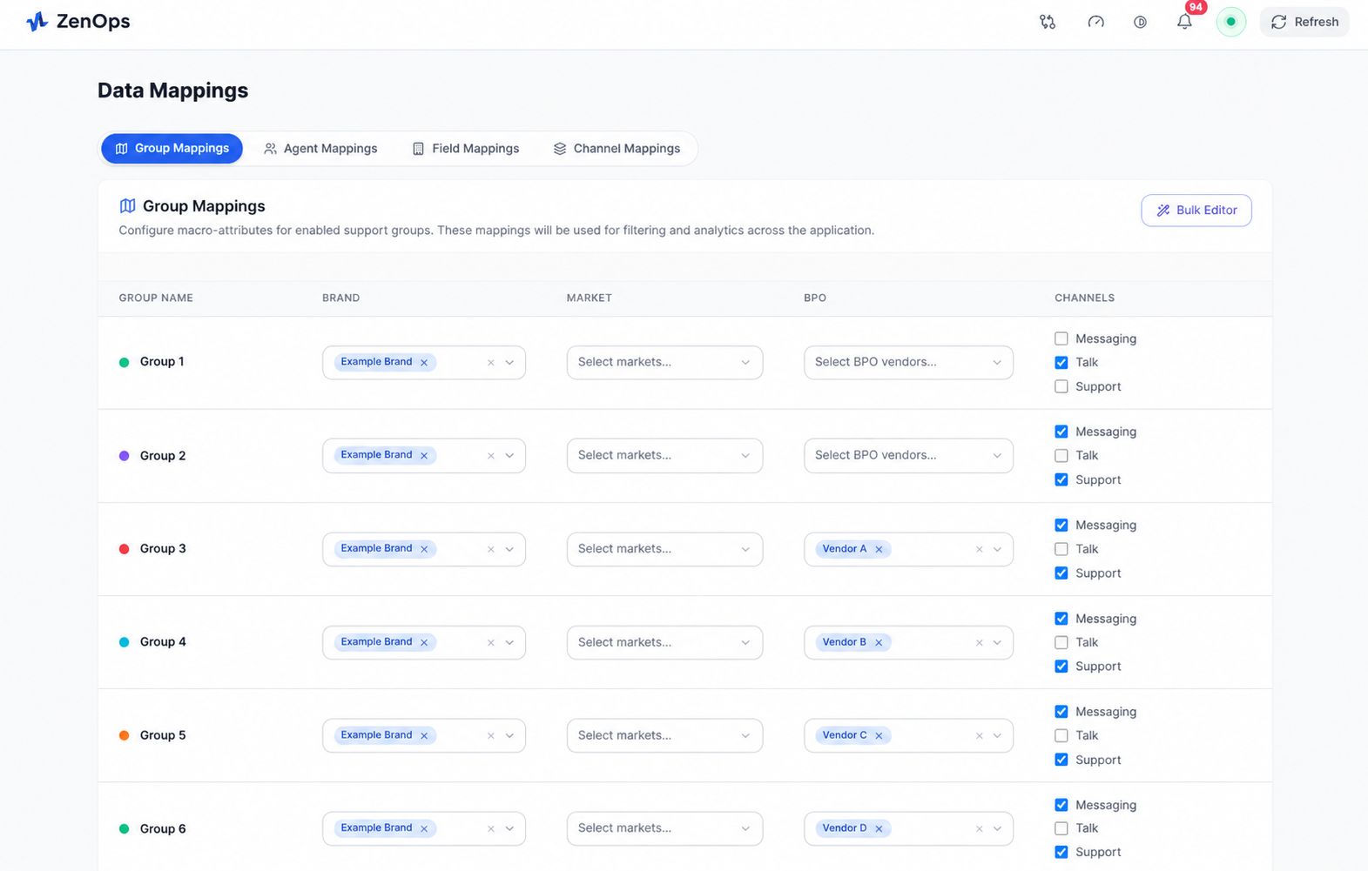Switch to Channel Mappings tab

point(617,148)
